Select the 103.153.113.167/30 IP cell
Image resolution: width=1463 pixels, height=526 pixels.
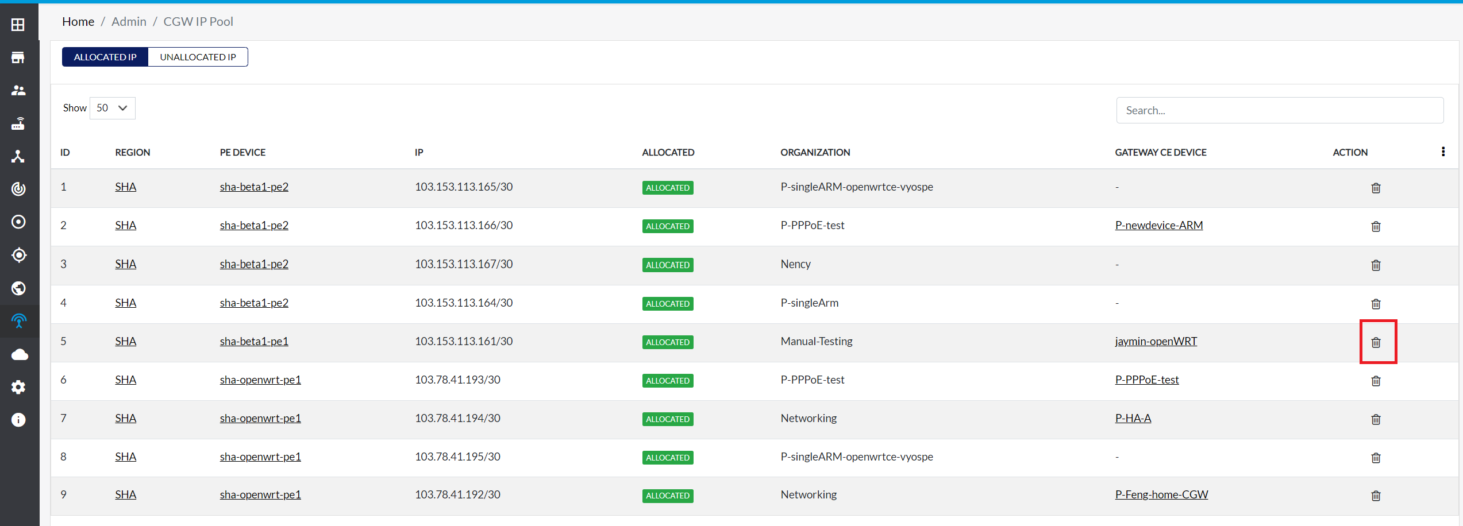464,264
